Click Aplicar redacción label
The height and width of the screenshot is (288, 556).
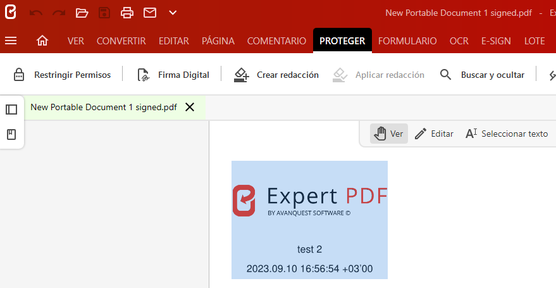(390, 75)
